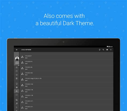Open network host 172.20.20.7
The height and width of the screenshot is (111, 127).
pyautogui.click(x=66, y=57)
